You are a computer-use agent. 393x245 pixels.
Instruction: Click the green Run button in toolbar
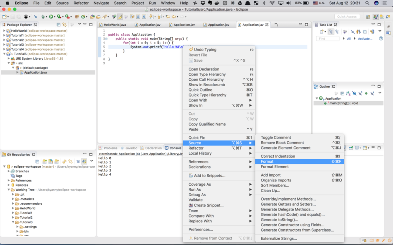51,17
